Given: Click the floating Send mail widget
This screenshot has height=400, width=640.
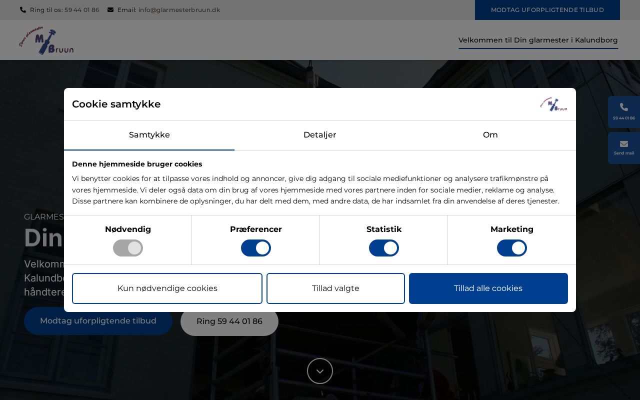Looking at the screenshot, I should pyautogui.click(x=623, y=147).
